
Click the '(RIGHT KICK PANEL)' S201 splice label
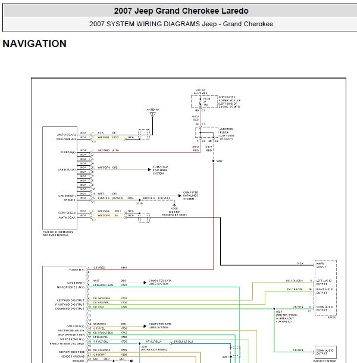[154, 349]
